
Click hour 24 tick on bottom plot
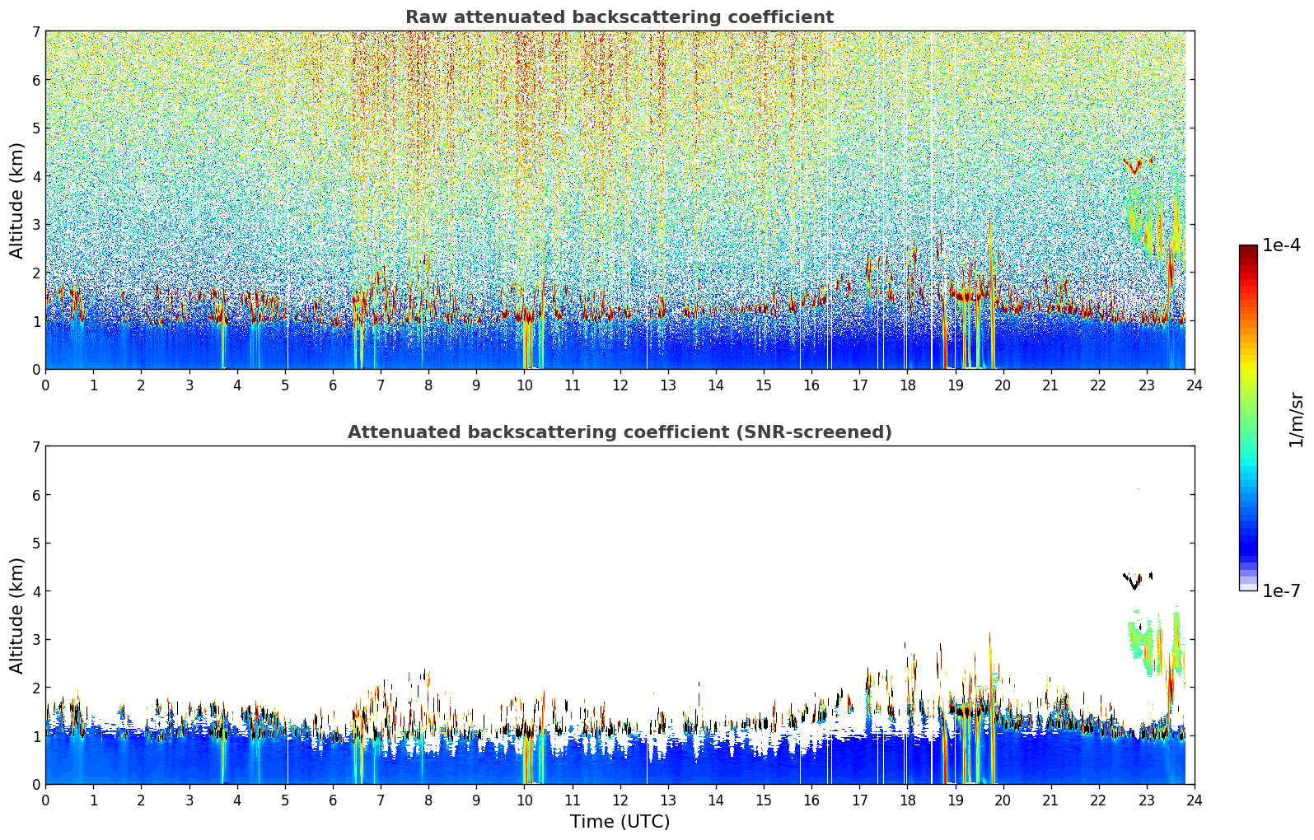pos(1194,800)
